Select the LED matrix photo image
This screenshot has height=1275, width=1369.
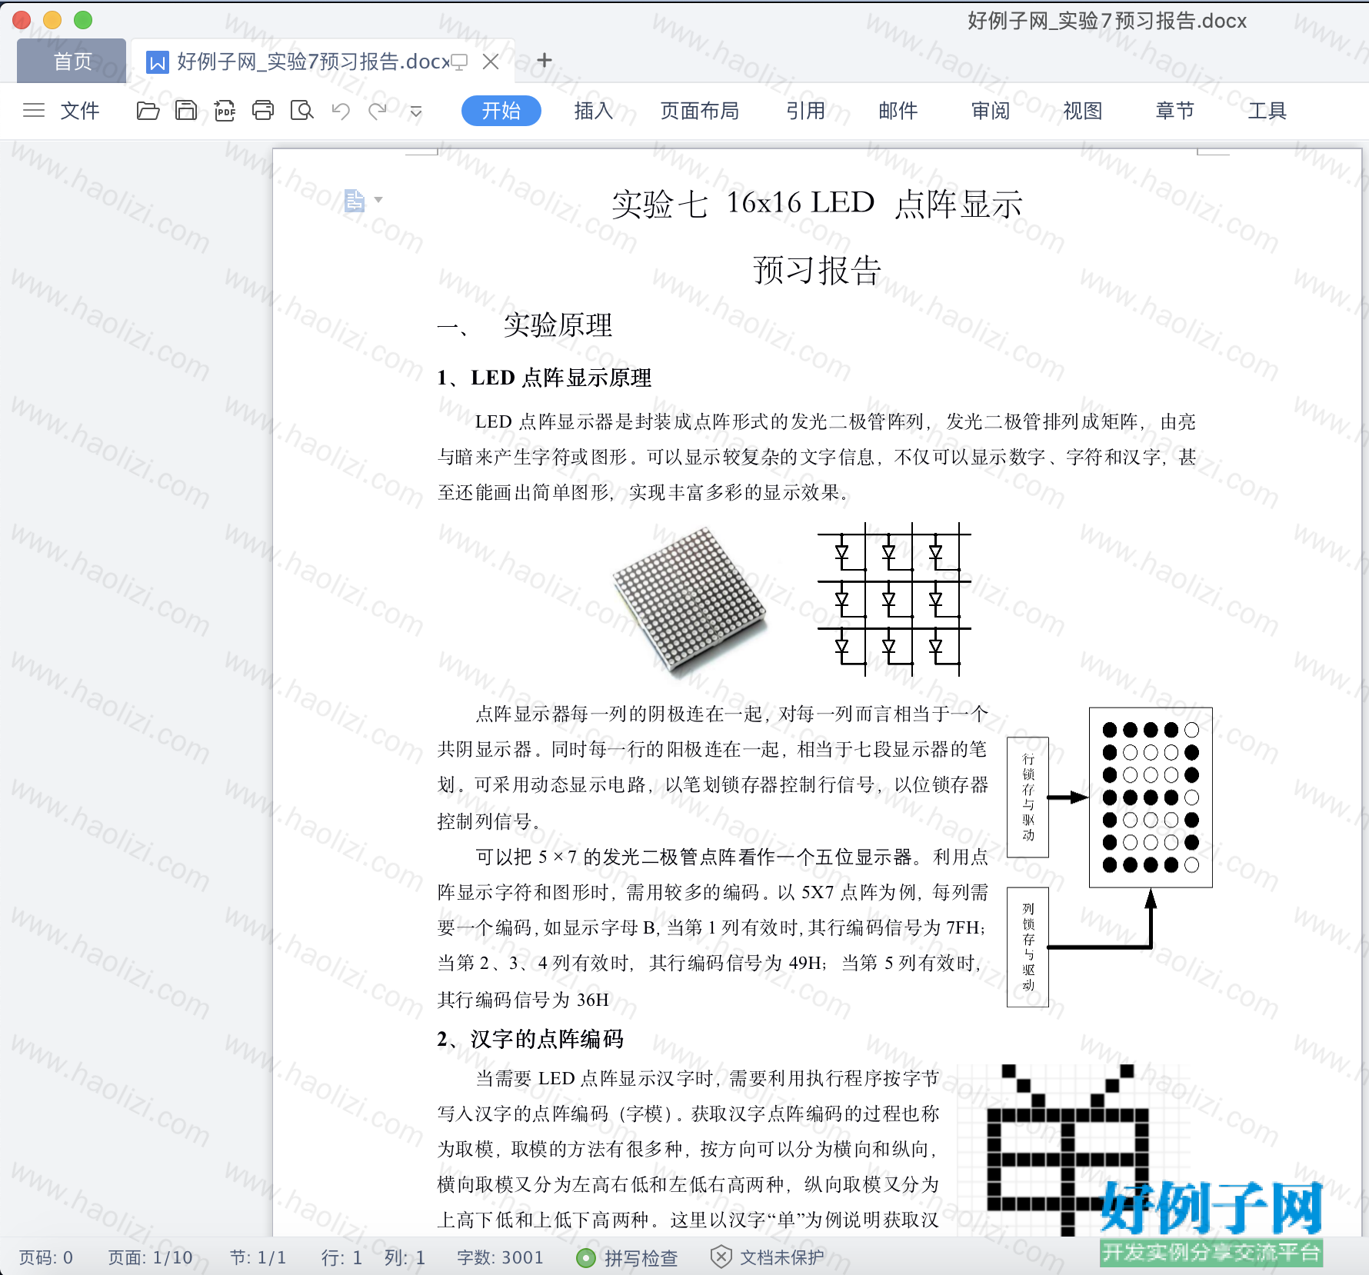pyautogui.click(x=690, y=601)
